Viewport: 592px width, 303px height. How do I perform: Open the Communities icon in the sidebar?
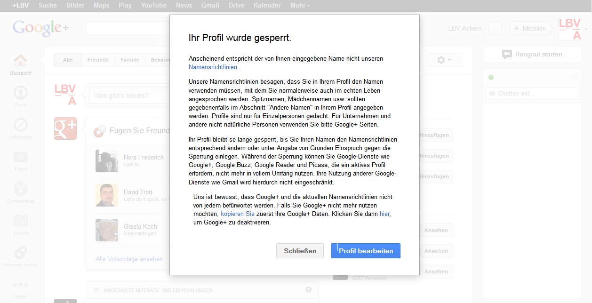tap(21, 189)
